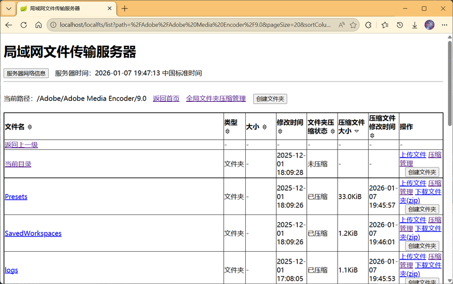Open browser home page

coord(39,25)
